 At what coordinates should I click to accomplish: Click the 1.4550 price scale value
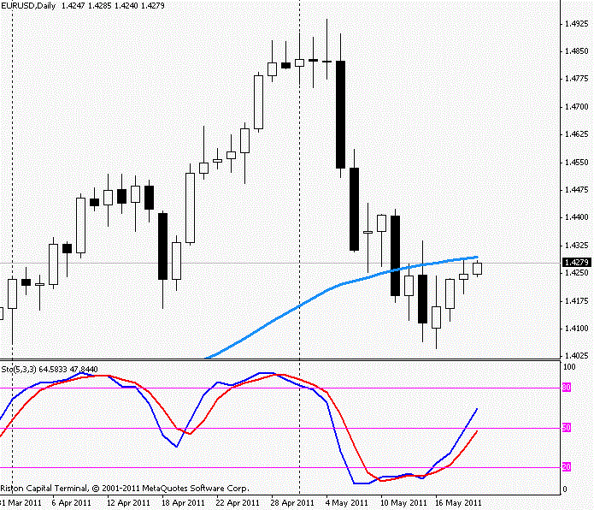point(577,163)
